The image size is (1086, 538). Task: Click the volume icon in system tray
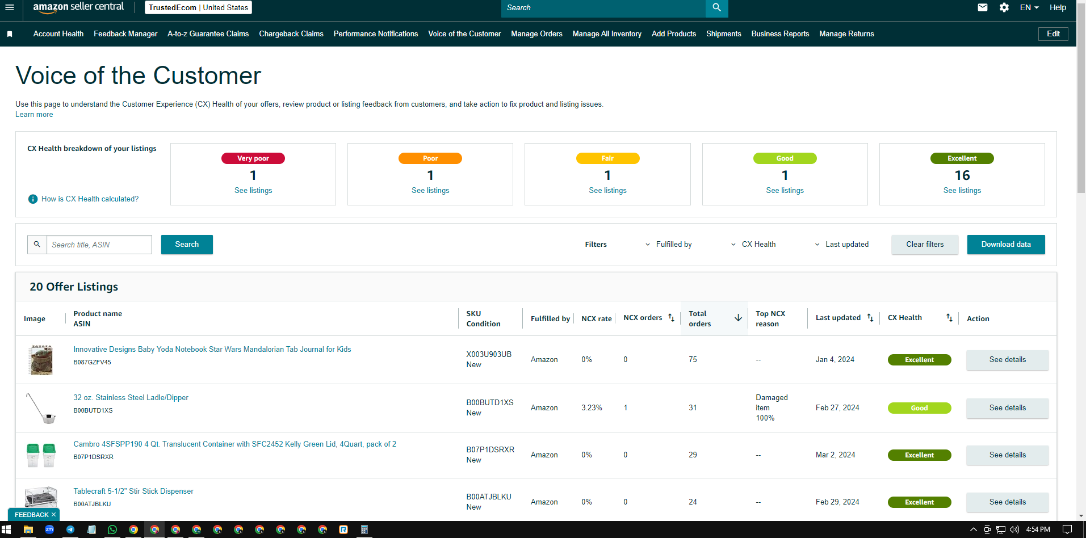[x=1014, y=529]
